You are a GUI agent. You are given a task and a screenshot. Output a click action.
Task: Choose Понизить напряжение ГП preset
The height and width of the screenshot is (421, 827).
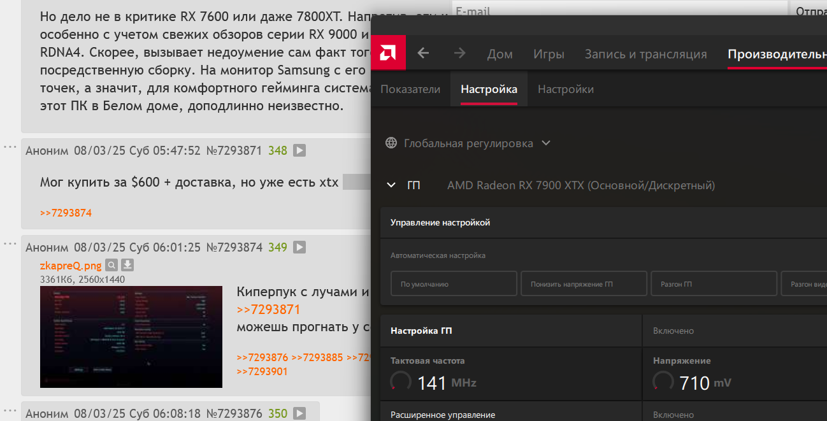[584, 284]
